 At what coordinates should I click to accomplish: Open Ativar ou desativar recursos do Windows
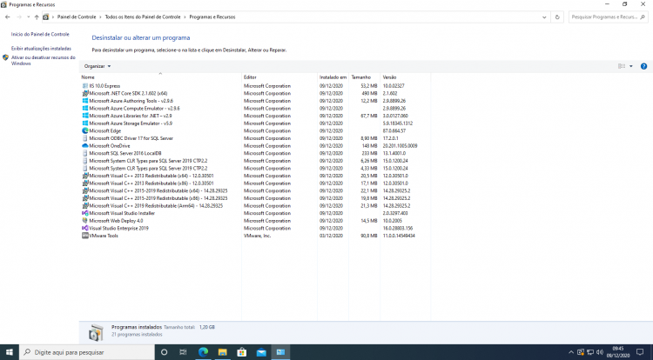[44, 60]
